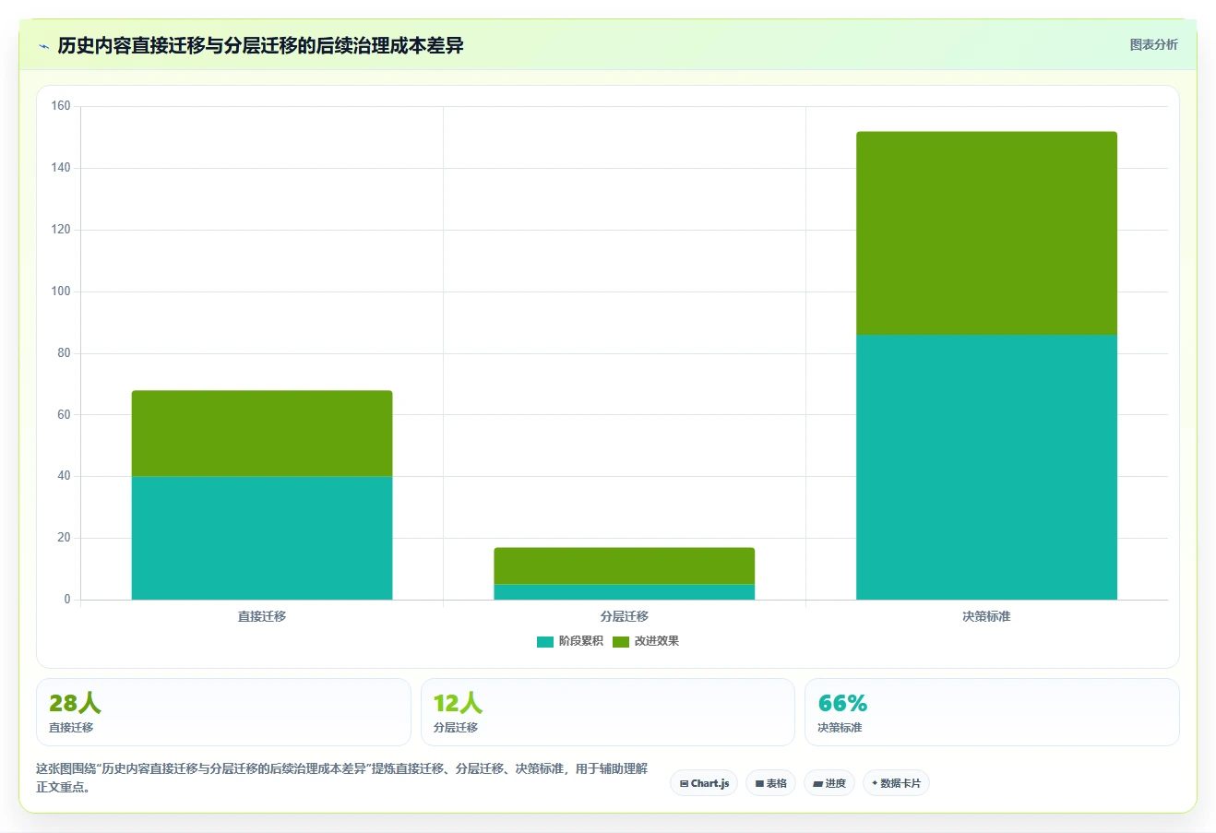Click the 12人 分层迁移 stat card

608,712
